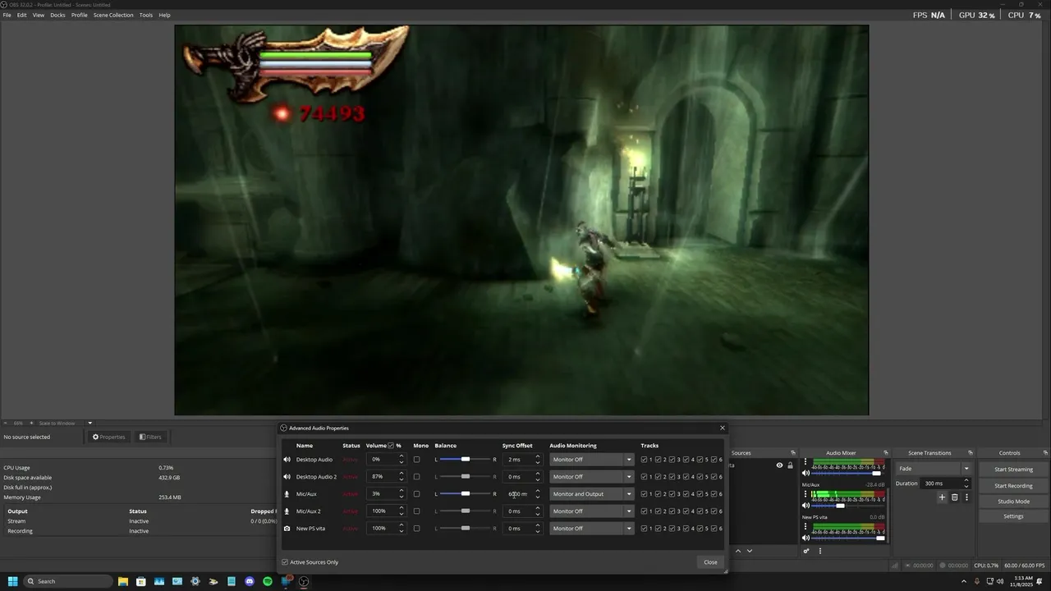
Task: Click Mic/Aux balance slider
Action: (x=465, y=494)
